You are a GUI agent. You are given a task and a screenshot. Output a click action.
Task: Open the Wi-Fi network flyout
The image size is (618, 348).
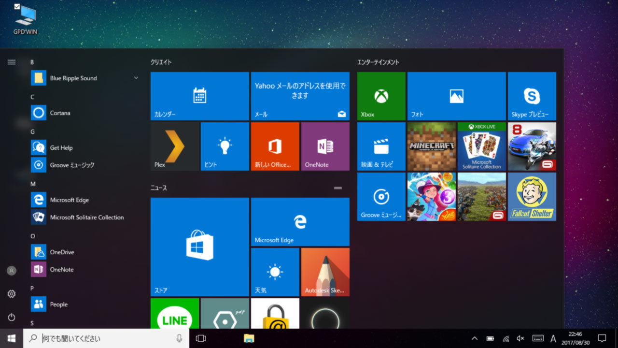(506, 338)
